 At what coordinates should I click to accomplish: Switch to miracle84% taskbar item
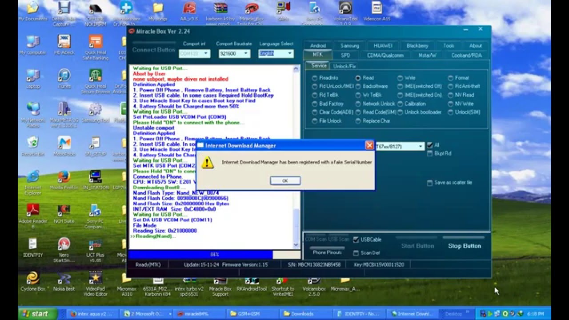coord(200,314)
